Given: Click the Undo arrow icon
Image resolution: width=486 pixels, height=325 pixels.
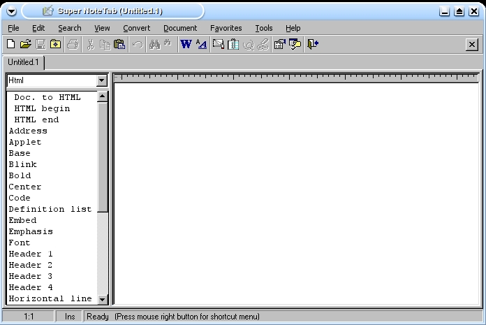Looking at the screenshot, I should [138, 44].
